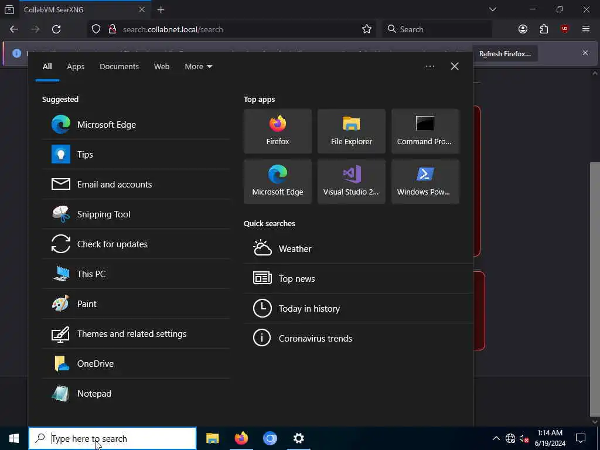Switch to the Web search tab
The width and height of the screenshot is (600, 450).
coord(162,67)
